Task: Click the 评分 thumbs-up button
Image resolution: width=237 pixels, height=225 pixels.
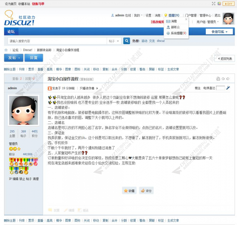Action: point(146,191)
